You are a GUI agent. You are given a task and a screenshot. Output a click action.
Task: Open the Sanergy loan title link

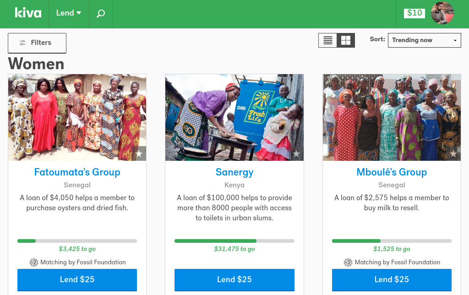(234, 172)
